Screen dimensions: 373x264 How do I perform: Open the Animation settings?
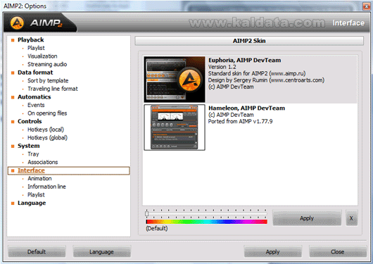coord(39,179)
